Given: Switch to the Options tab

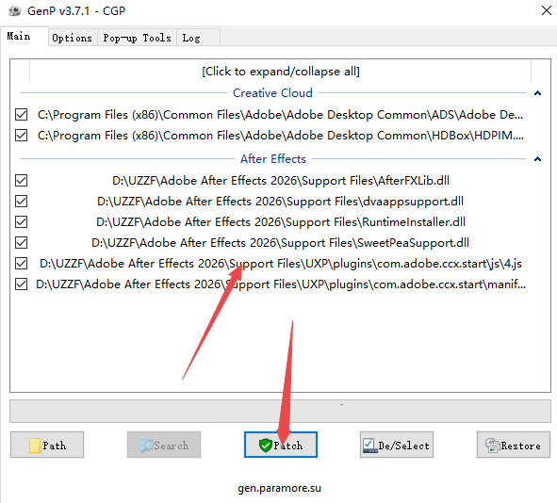Looking at the screenshot, I should (x=73, y=38).
